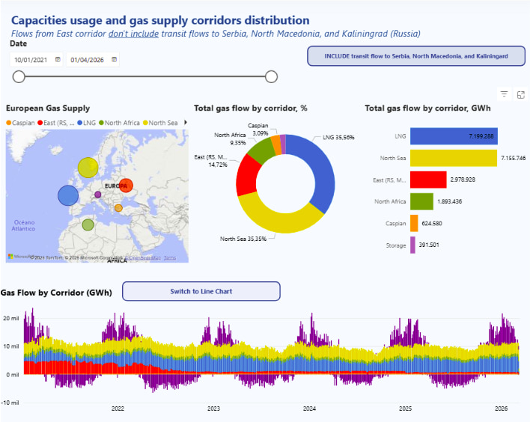Click the left date slider handle
530x422 pixels.
point(19,76)
